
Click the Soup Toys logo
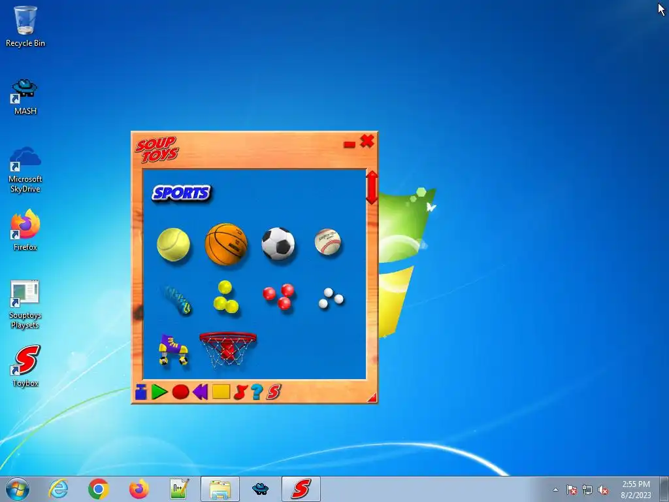(157, 150)
